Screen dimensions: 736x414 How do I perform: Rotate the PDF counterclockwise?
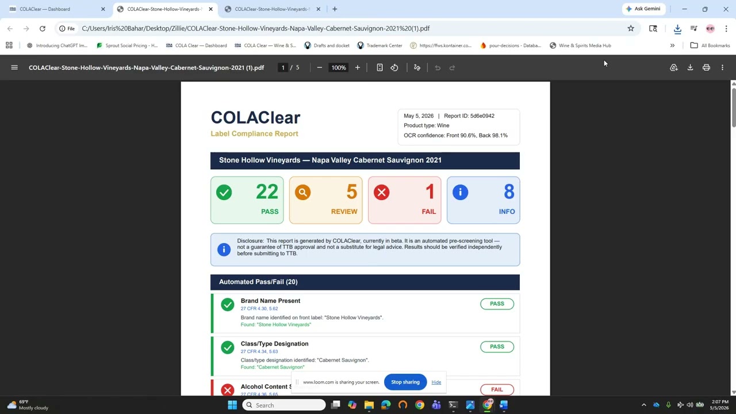click(x=394, y=68)
